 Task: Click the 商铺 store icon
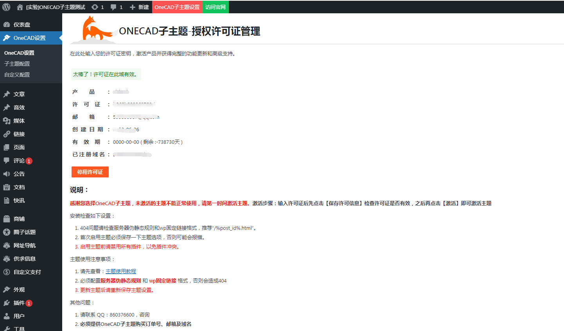coord(7,219)
